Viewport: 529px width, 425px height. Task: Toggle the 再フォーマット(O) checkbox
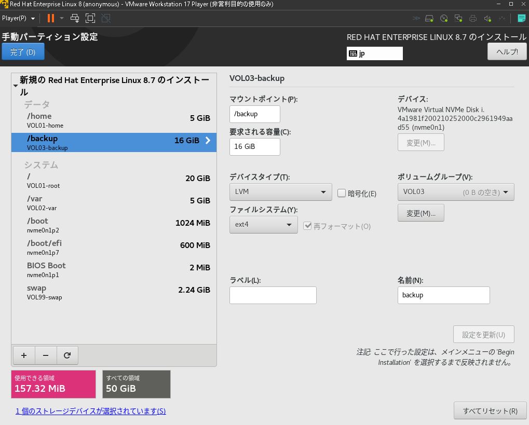coord(307,226)
